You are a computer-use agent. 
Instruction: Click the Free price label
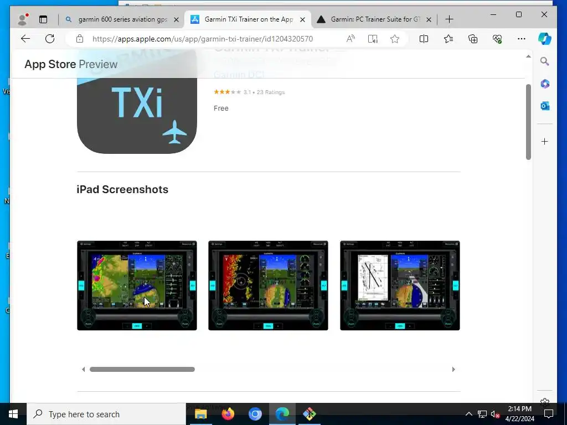[221, 108]
